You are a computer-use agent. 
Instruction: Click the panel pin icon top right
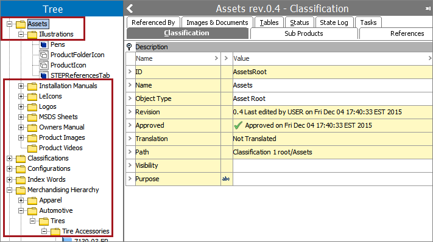coord(428,9)
